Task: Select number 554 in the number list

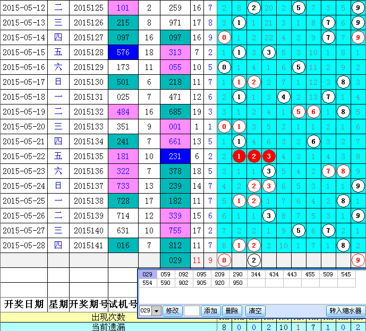Action: pyautogui.click(x=148, y=283)
